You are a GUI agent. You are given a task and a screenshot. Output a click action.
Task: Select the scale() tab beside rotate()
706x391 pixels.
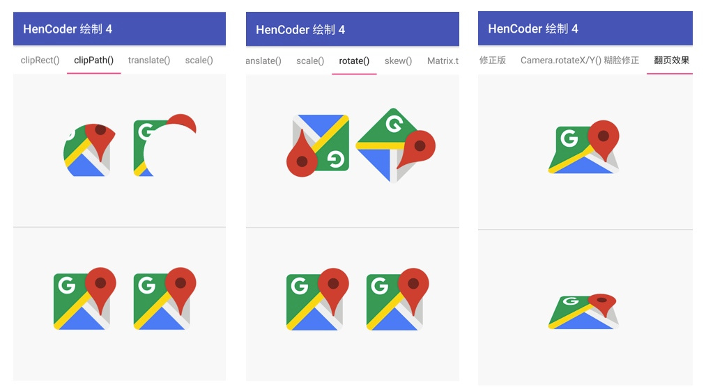[x=310, y=61]
